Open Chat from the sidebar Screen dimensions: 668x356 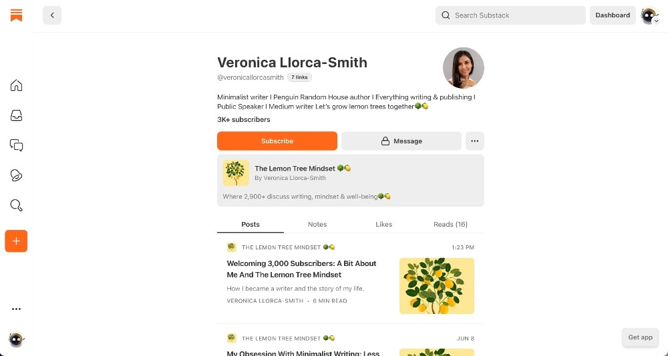click(17, 145)
